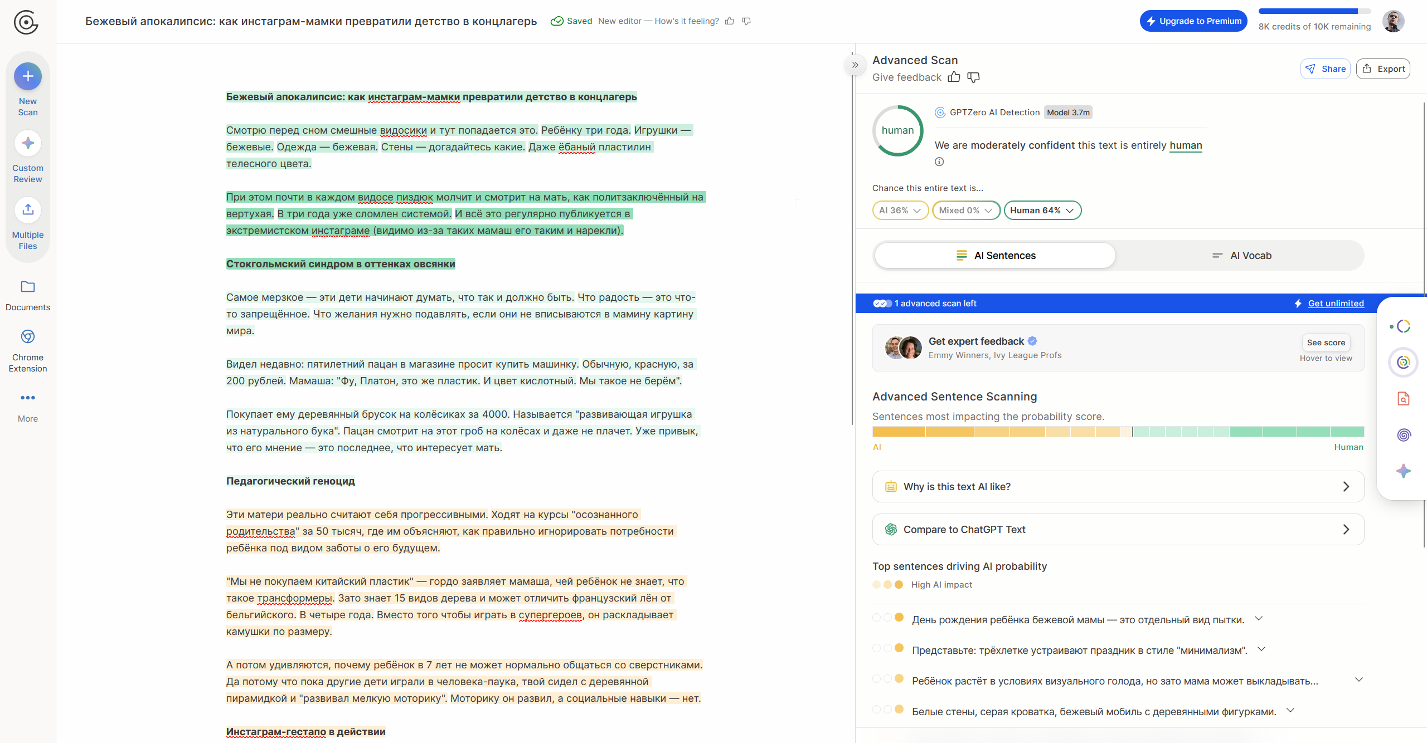
Task: Click the GPTZero logo icon
Action: [x=26, y=22]
